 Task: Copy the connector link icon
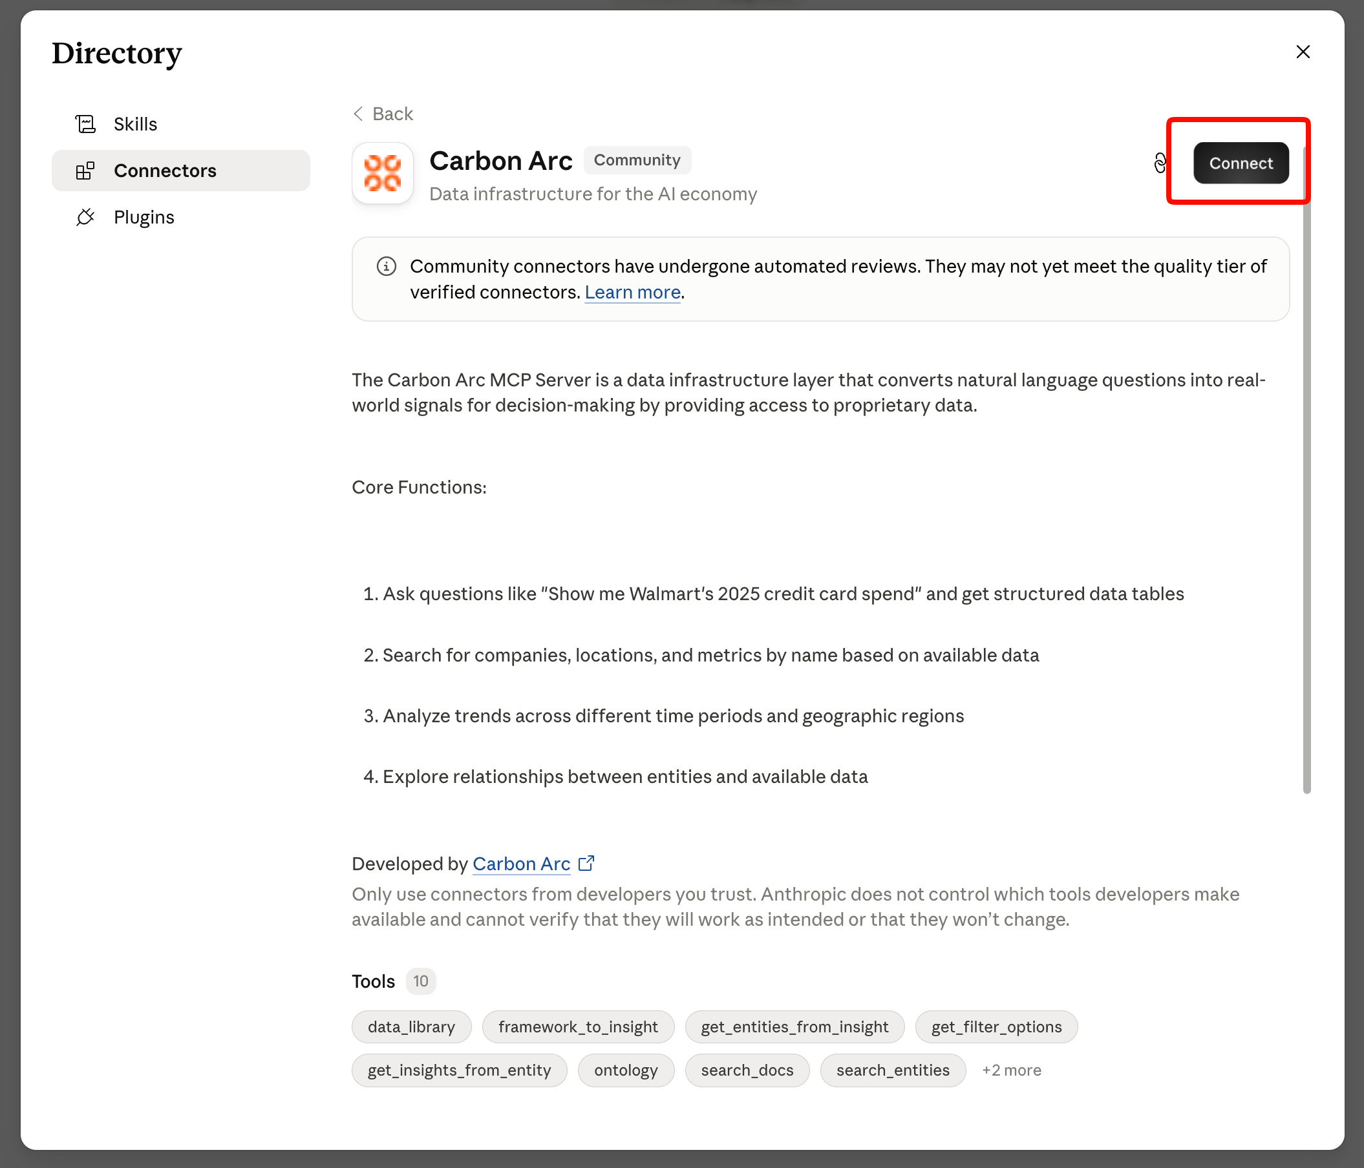tap(1160, 163)
